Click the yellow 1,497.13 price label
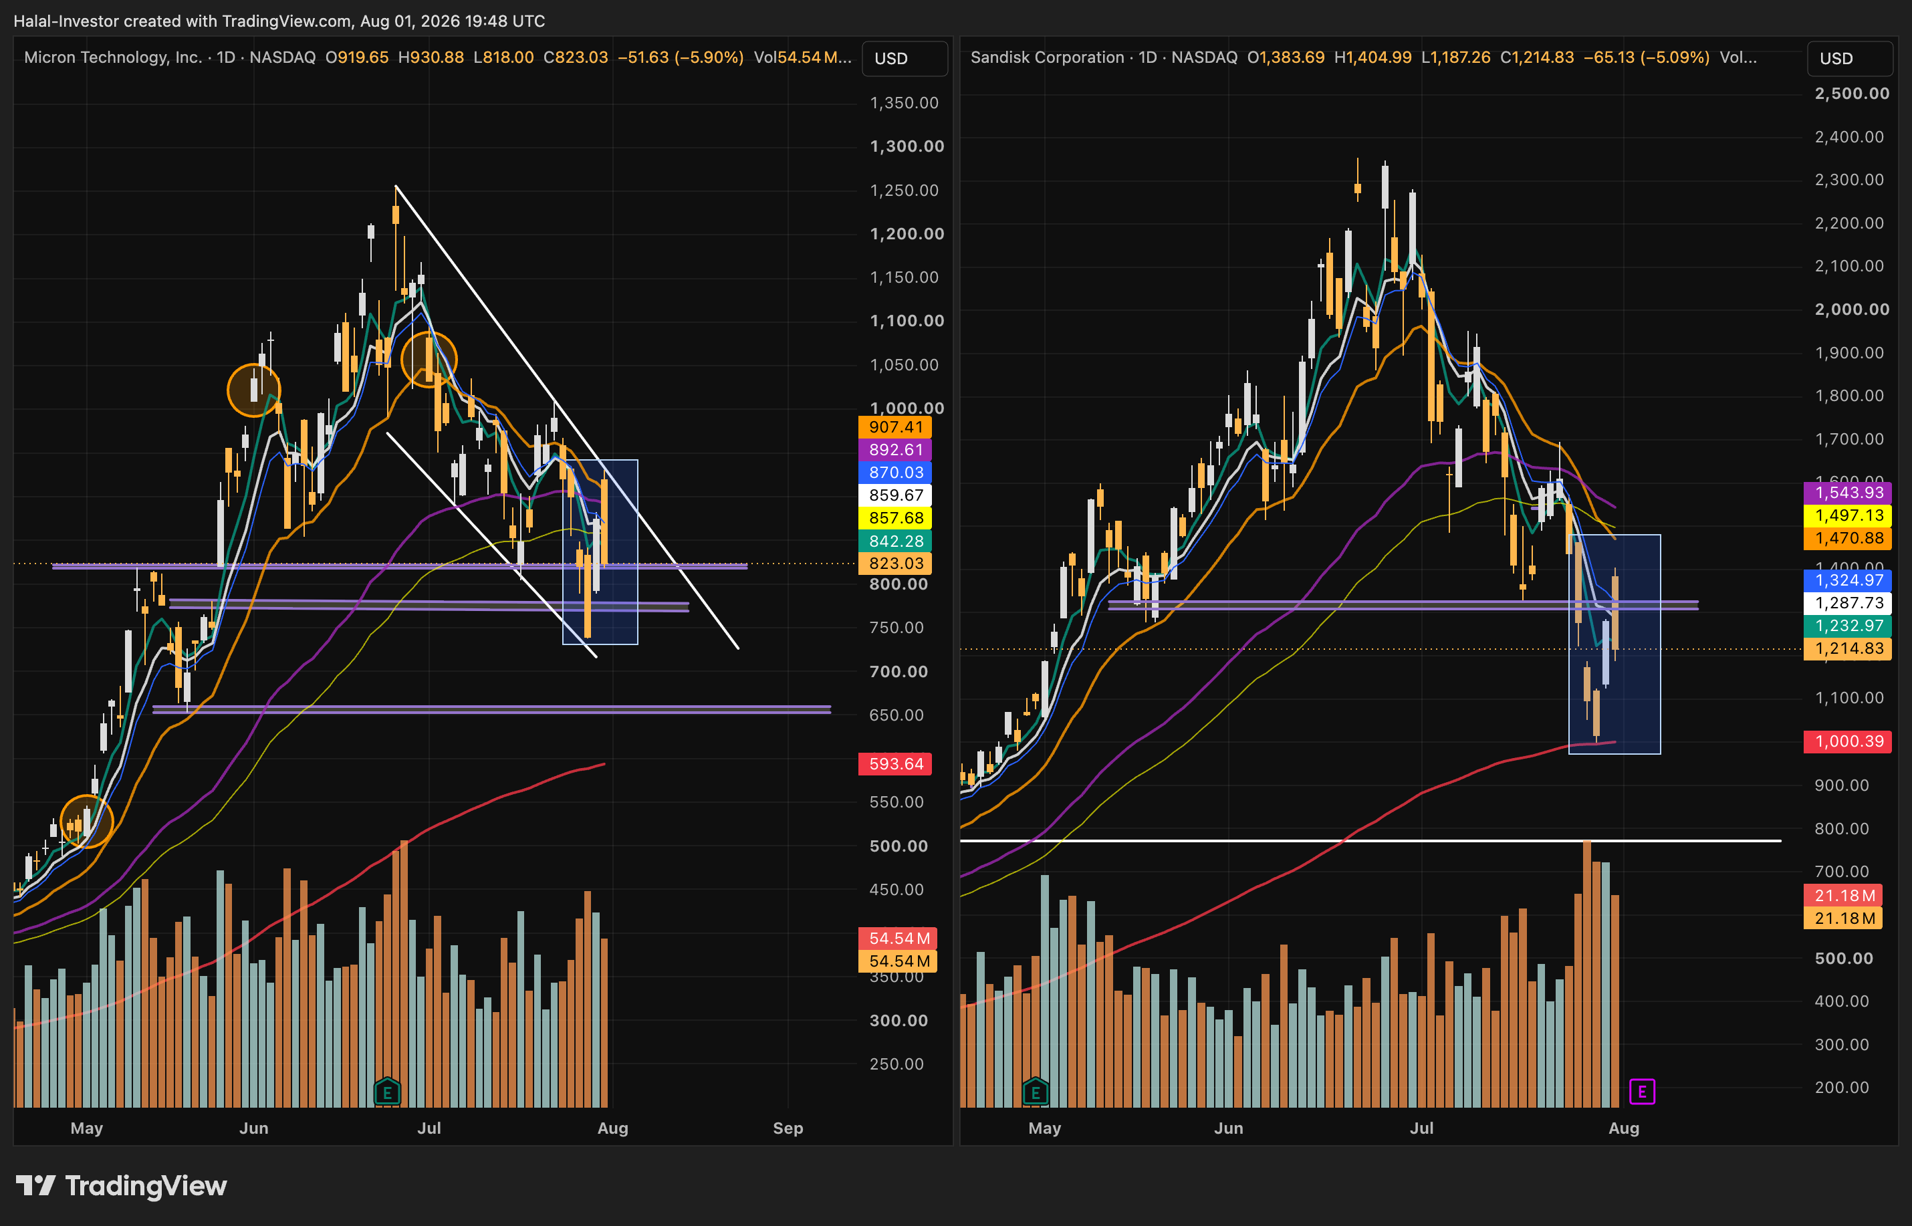1912x1226 pixels. click(1846, 516)
